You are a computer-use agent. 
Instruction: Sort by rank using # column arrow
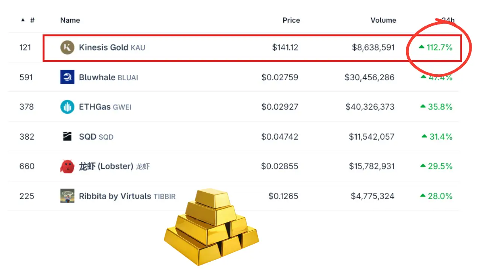coord(23,20)
